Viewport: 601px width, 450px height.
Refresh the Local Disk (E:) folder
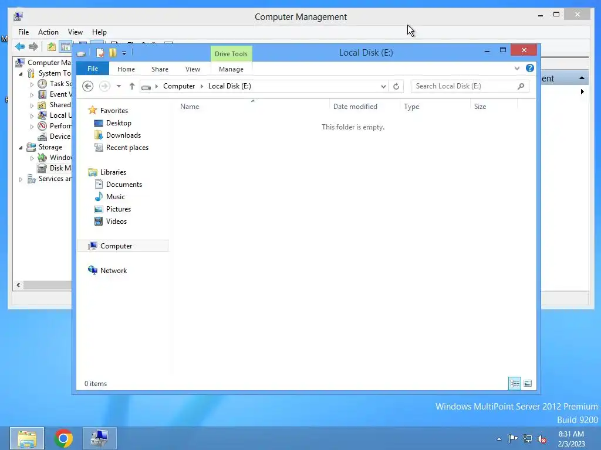point(396,86)
